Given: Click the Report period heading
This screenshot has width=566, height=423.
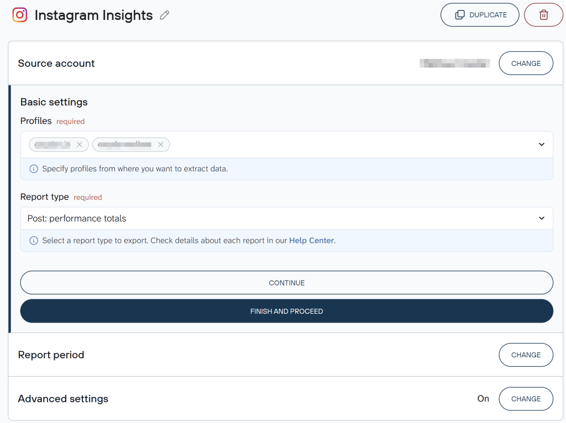Looking at the screenshot, I should pyautogui.click(x=51, y=355).
